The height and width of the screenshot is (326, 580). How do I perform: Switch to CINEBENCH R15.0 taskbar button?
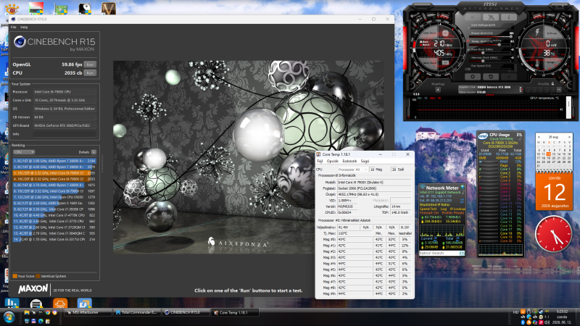click(x=186, y=312)
